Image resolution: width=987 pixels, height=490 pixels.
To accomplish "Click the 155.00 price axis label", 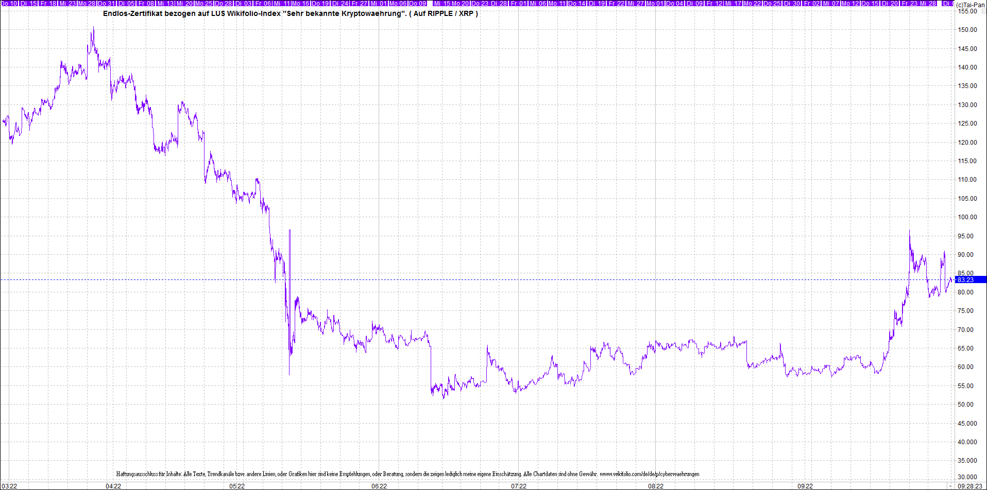I will pyautogui.click(x=967, y=11).
